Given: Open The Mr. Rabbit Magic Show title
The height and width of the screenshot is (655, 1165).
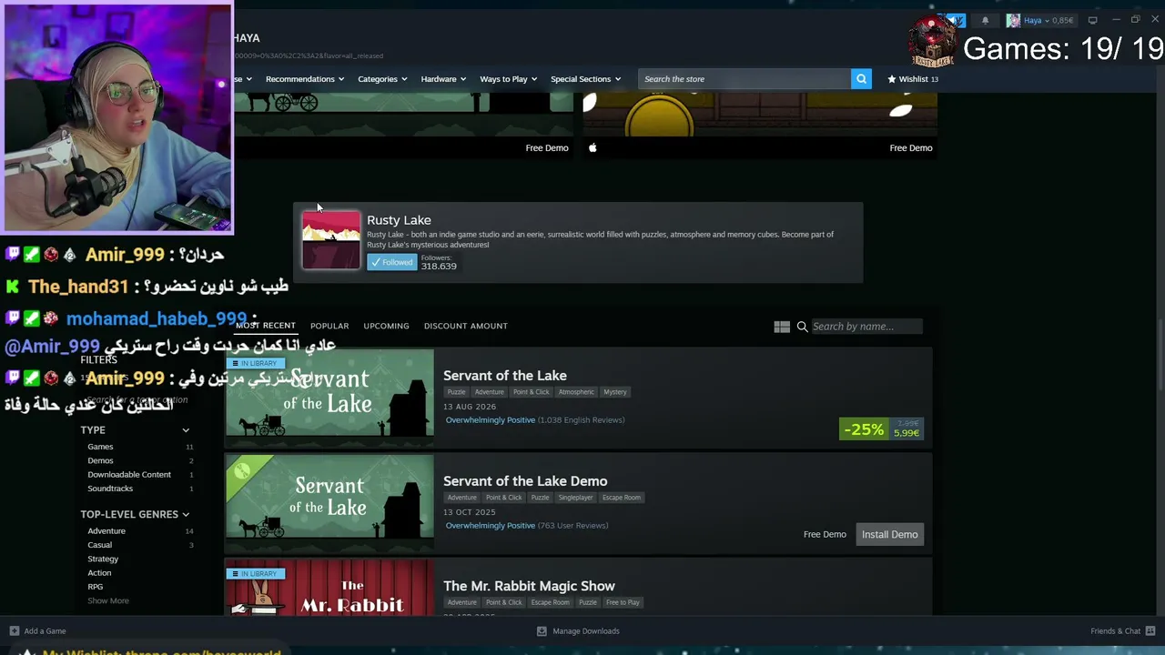Looking at the screenshot, I should tap(529, 586).
